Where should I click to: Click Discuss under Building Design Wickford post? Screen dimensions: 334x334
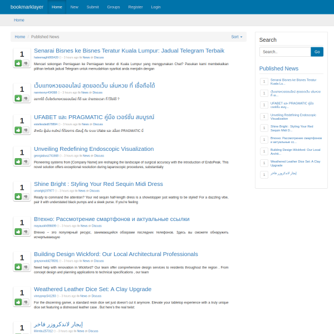99,261
